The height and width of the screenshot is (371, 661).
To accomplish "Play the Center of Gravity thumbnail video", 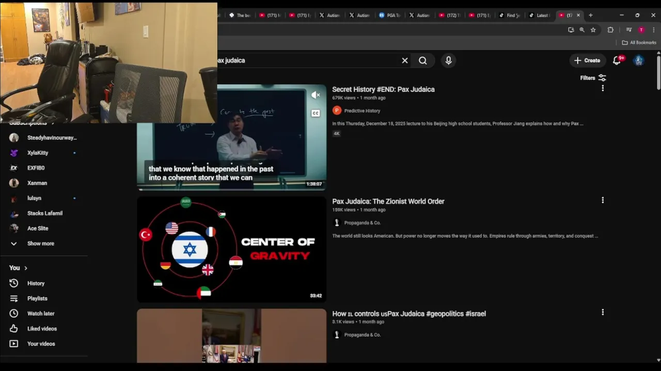I will pos(231,249).
